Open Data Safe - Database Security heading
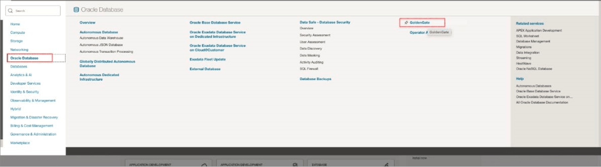 click(325, 22)
